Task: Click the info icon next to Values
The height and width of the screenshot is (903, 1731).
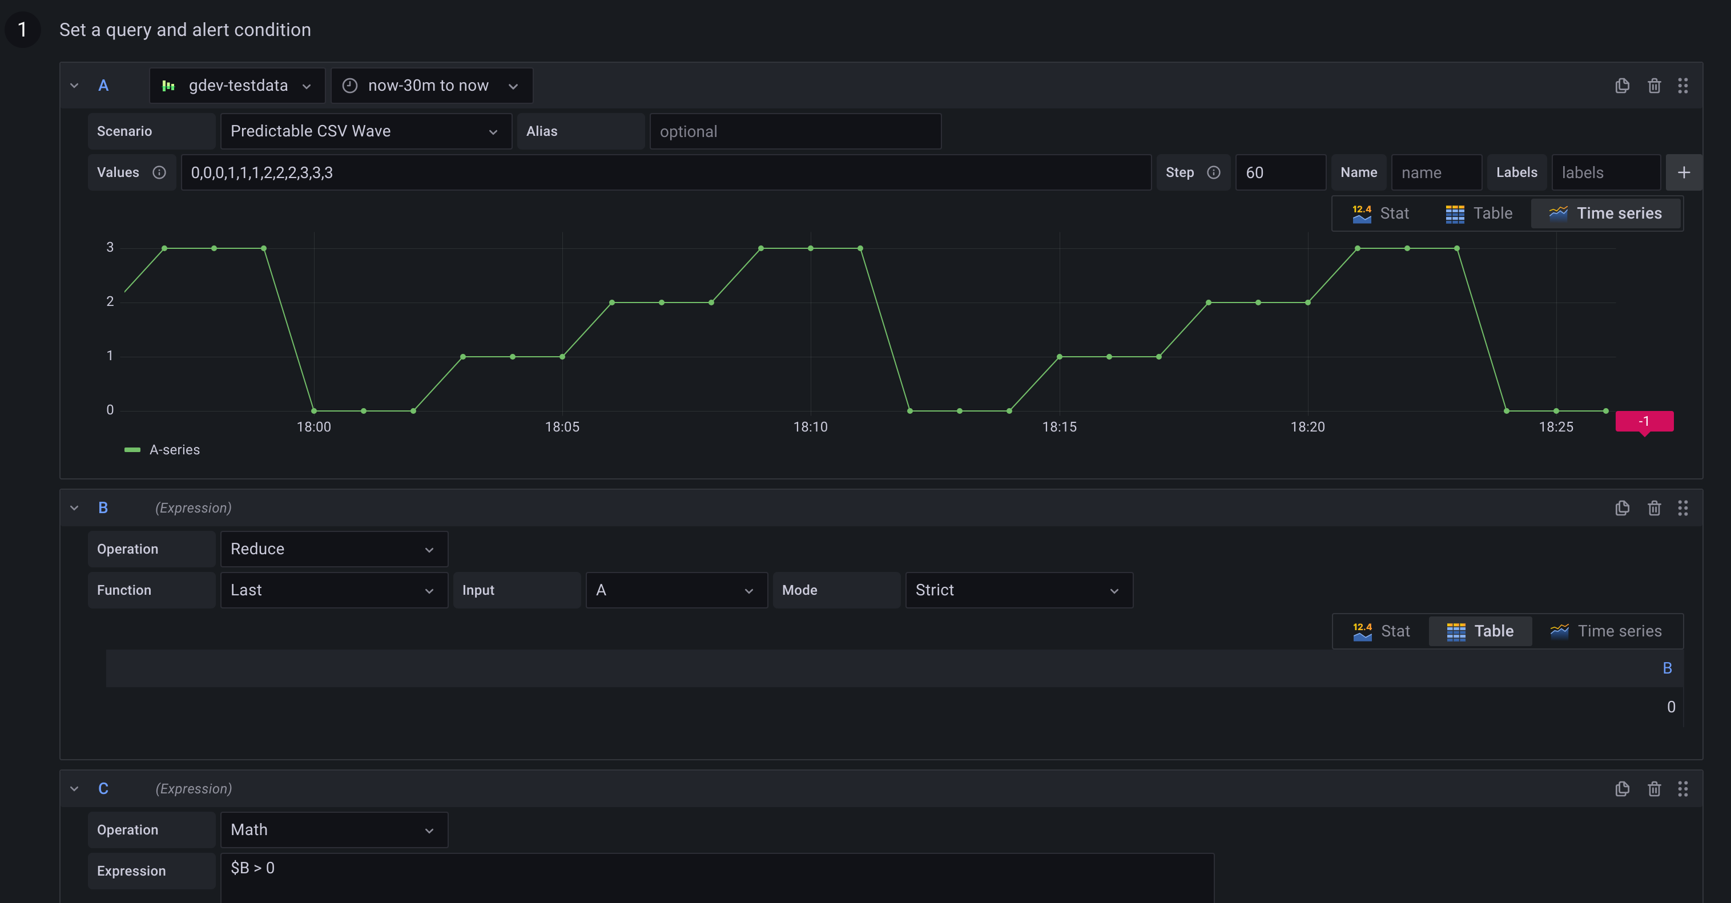Action: pyautogui.click(x=159, y=173)
